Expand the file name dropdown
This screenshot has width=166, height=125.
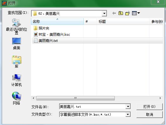[128, 107]
